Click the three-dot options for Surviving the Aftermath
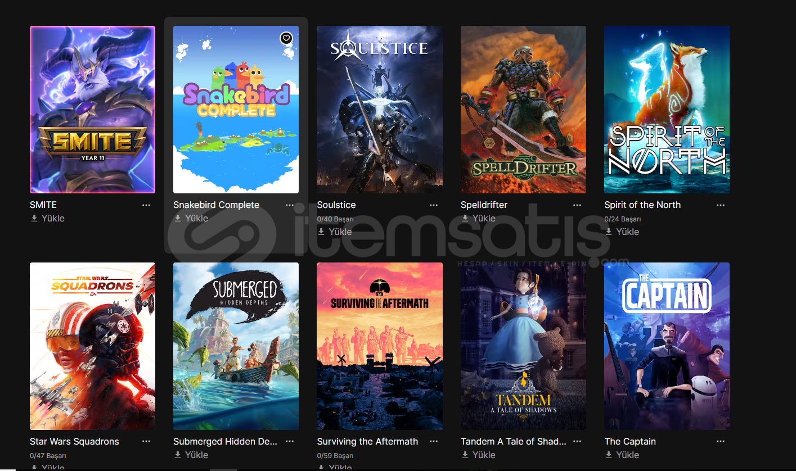Viewport: 796px width, 471px height. pyautogui.click(x=434, y=442)
